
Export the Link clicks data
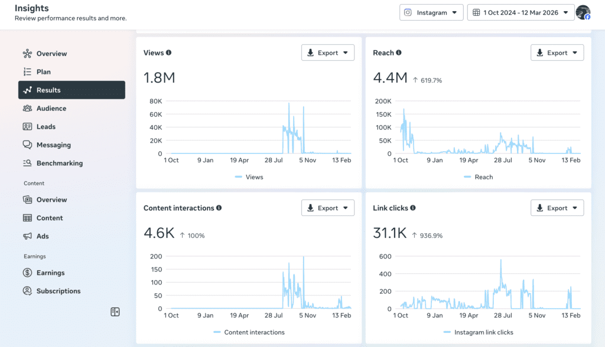pyautogui.click(x=557, y=208)
